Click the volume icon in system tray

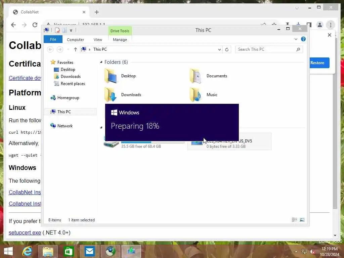(x=312, y=252)
